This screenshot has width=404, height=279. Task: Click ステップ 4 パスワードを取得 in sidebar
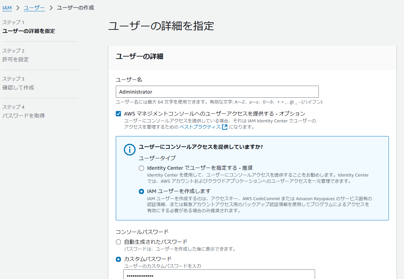23,111
